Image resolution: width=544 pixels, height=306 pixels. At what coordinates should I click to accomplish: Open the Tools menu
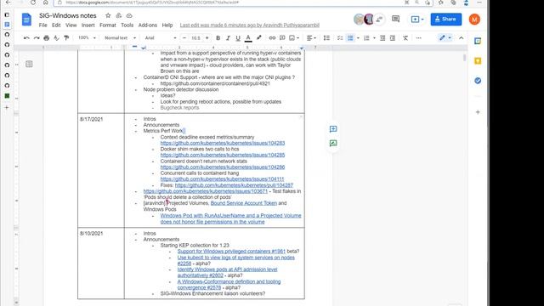[127, 25]
